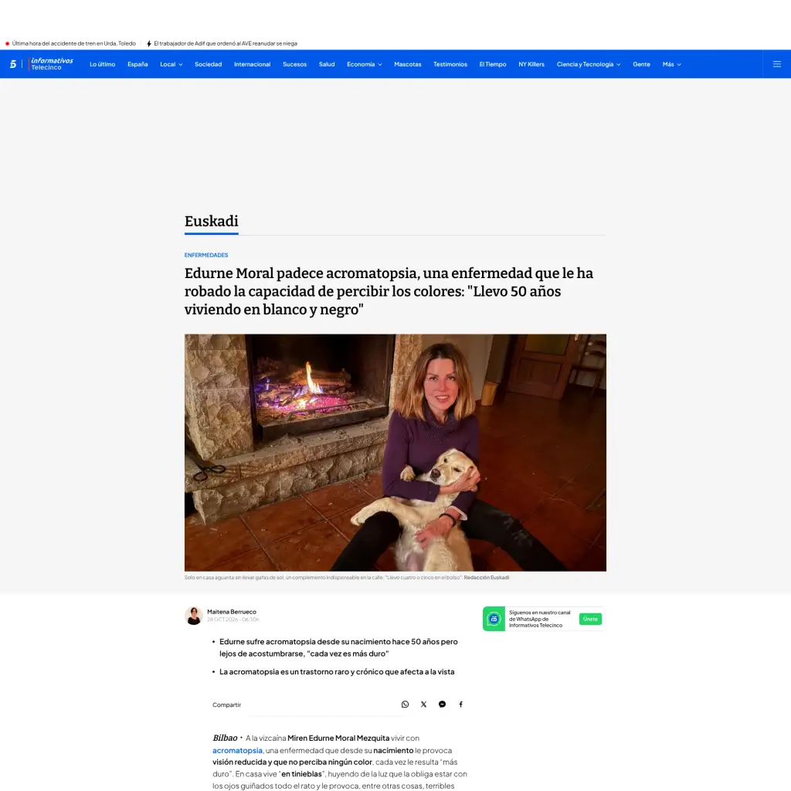Go to the Mascotas section

[x=407, y=64]
